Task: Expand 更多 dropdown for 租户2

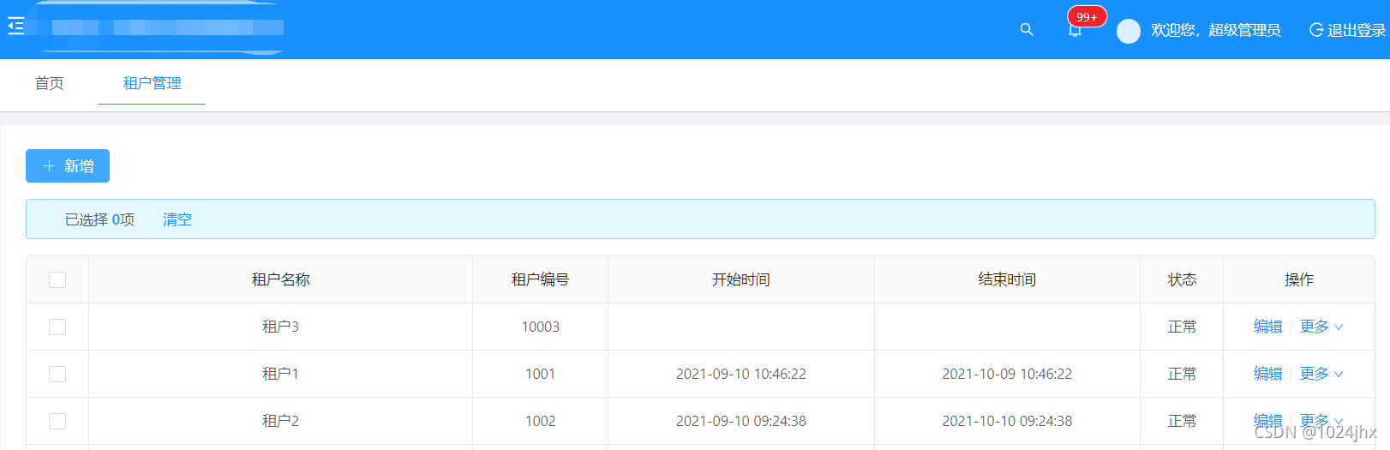Action: [1321, 421]
